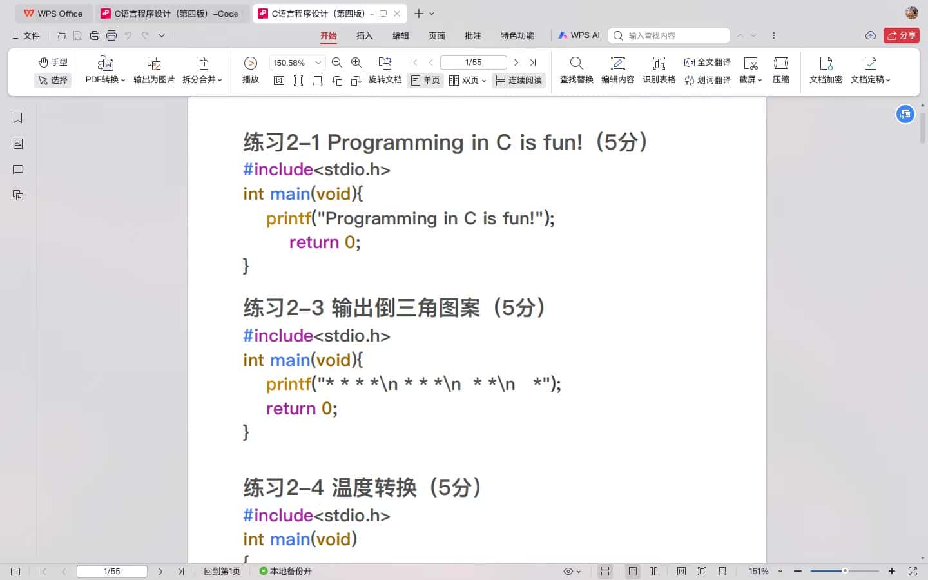The height and width of the screenshot is (580, 928).
Task: Open the comments panel in left sidebar
Action: click(18, 169)
